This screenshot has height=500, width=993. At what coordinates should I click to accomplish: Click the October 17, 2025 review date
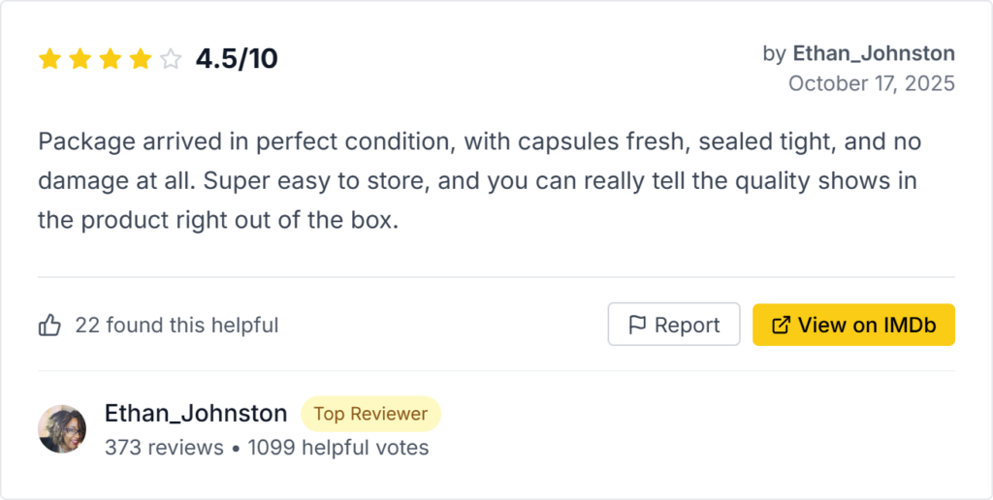click(871, 83)
